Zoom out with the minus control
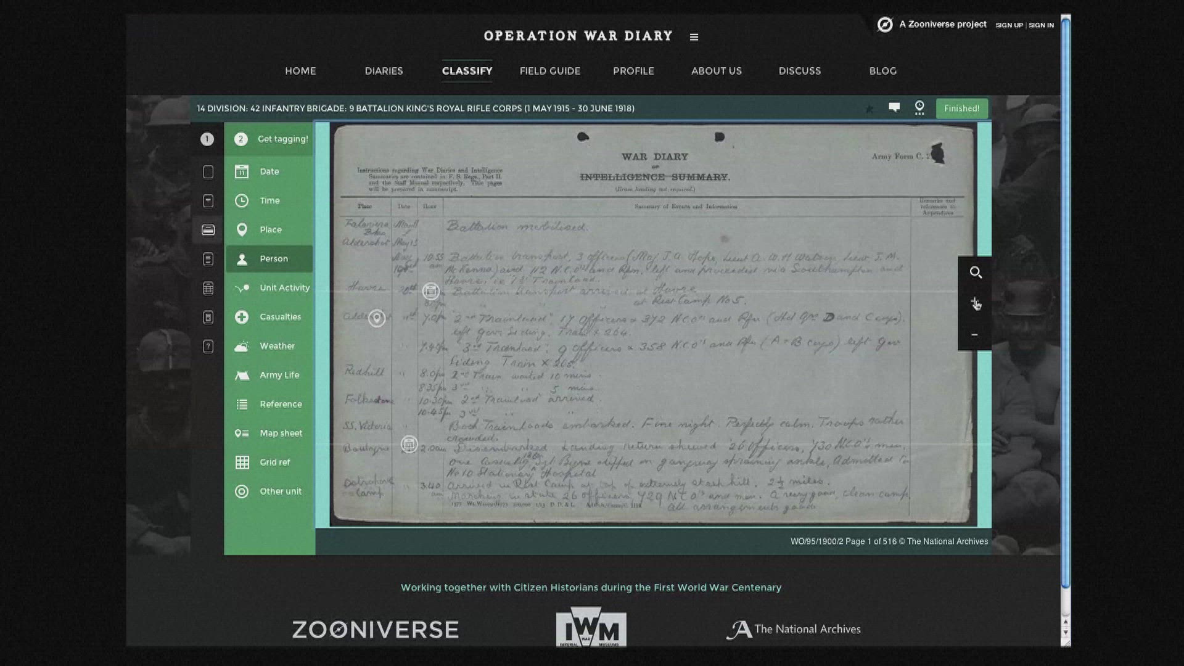The width and height of the screenshot is (1184, 666). tap(974, 335)
